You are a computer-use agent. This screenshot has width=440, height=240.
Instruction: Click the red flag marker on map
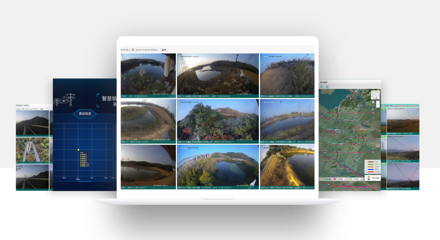[352, 93]
